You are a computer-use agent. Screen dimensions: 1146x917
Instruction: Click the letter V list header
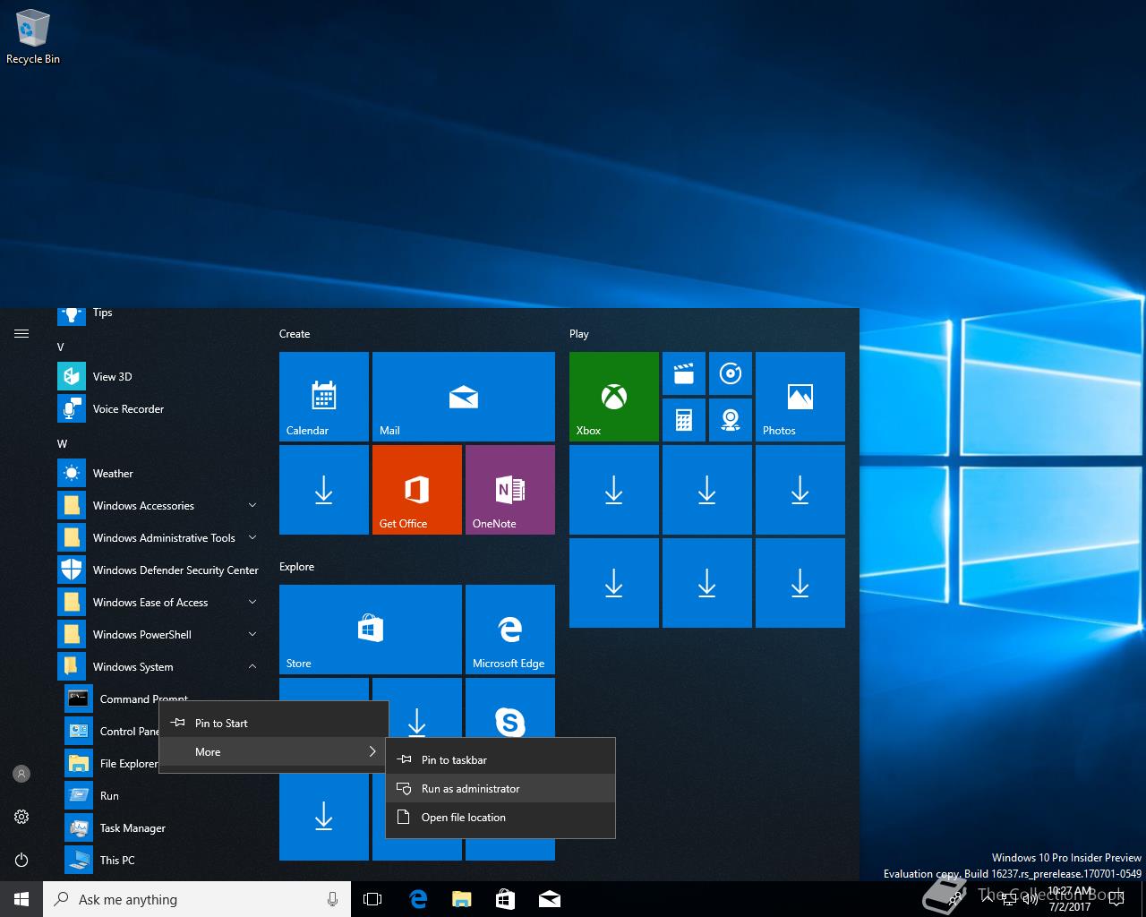tap(61, 347)
